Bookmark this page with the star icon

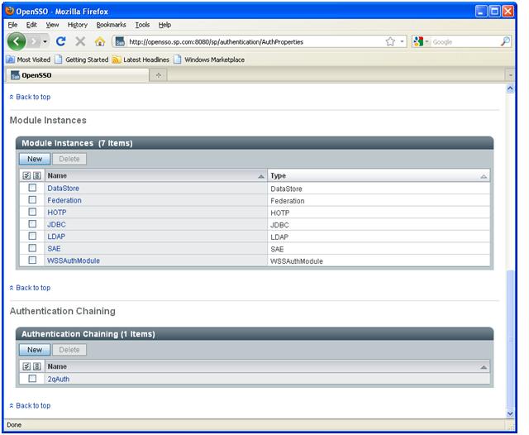390,41
